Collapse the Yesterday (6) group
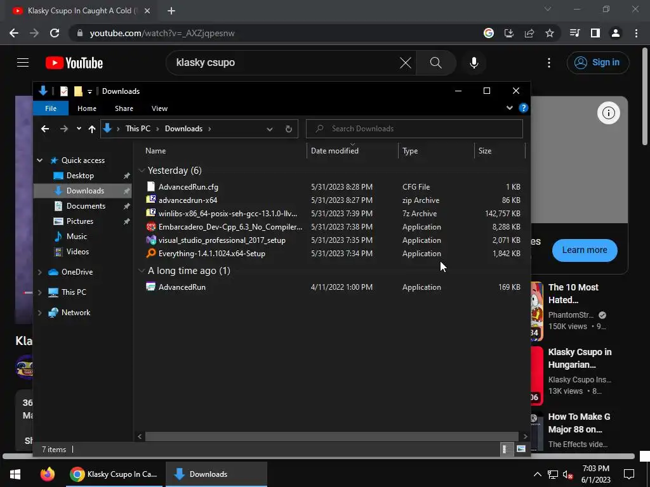The width and height of the screenshot is (650, 487). click(x=142, y=170)
